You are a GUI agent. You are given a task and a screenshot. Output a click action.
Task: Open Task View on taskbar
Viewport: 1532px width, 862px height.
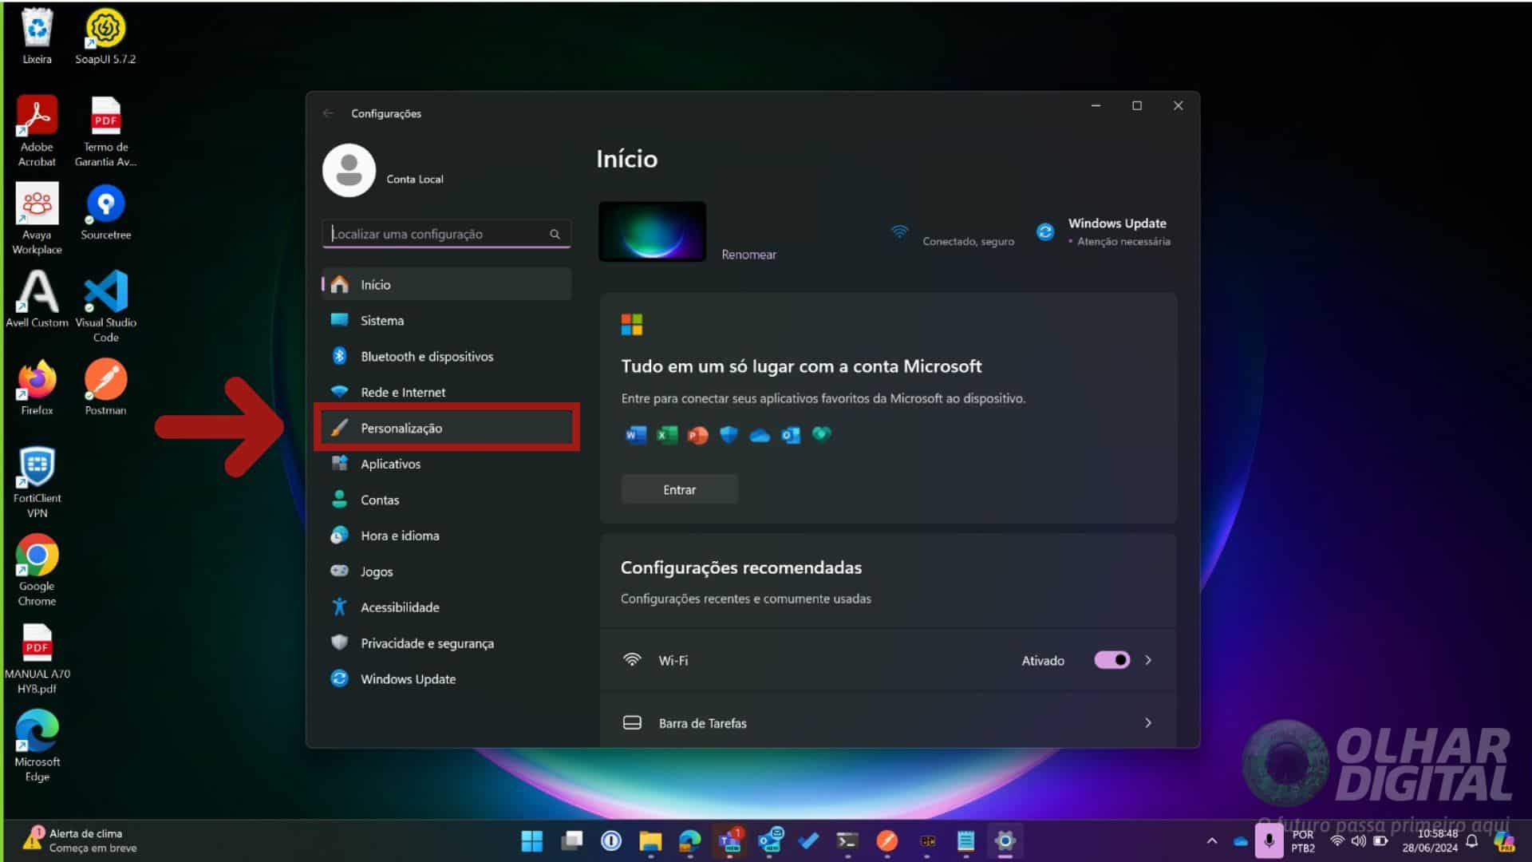572,840
